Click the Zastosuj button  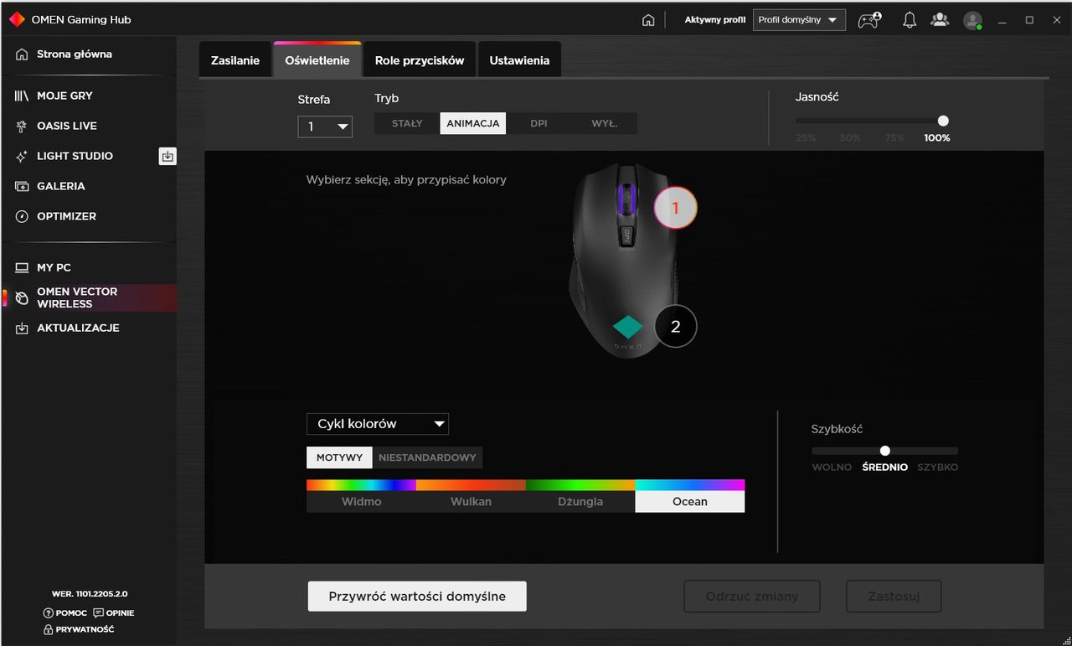click(894, 597)
